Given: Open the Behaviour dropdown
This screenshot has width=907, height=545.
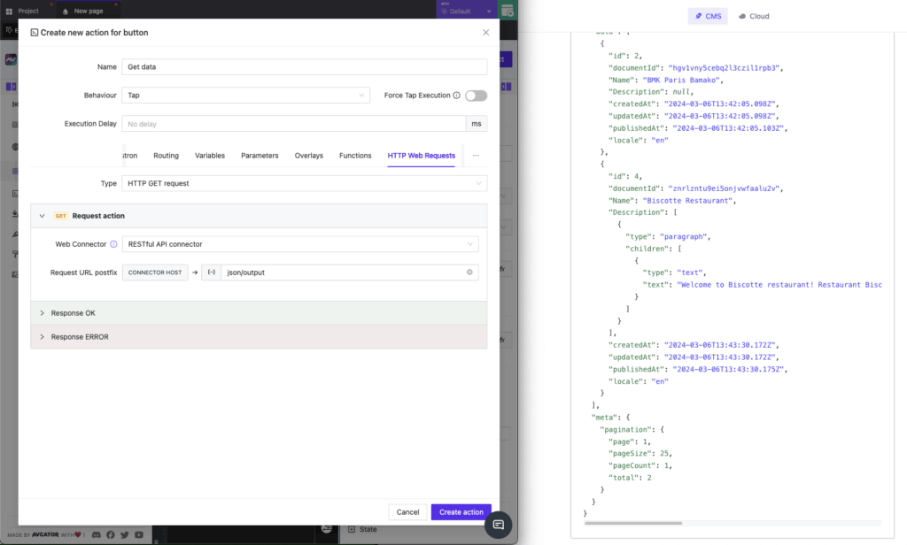Looking at the screenshot, I should coord(245,96).
